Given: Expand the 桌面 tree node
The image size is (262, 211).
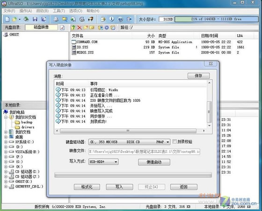Looking at the screenshot, I should click(x=6, y=137).
